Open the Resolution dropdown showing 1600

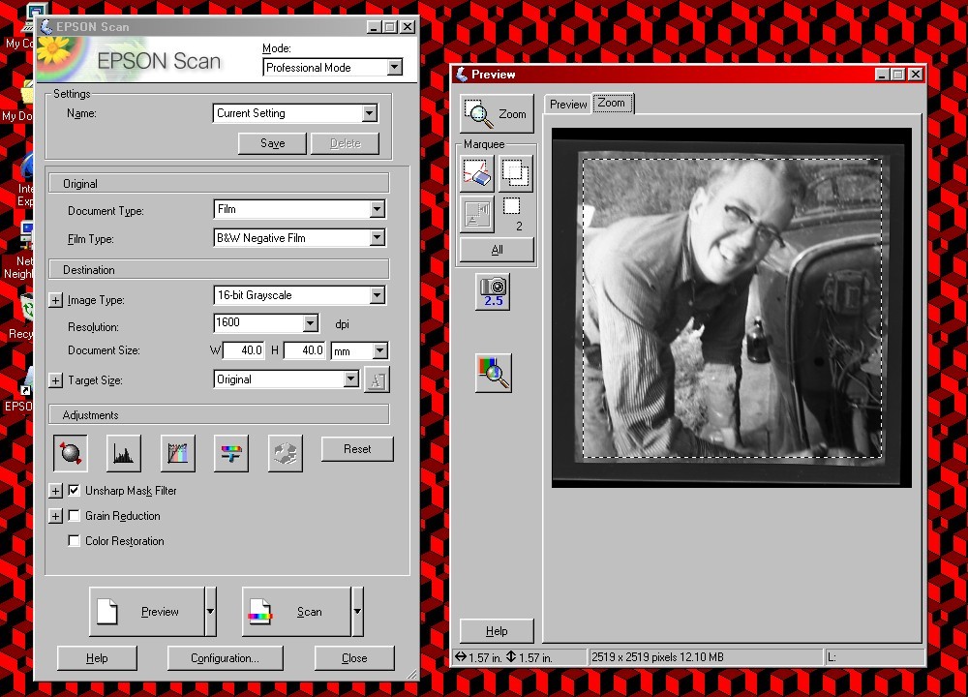pos(310,323)
